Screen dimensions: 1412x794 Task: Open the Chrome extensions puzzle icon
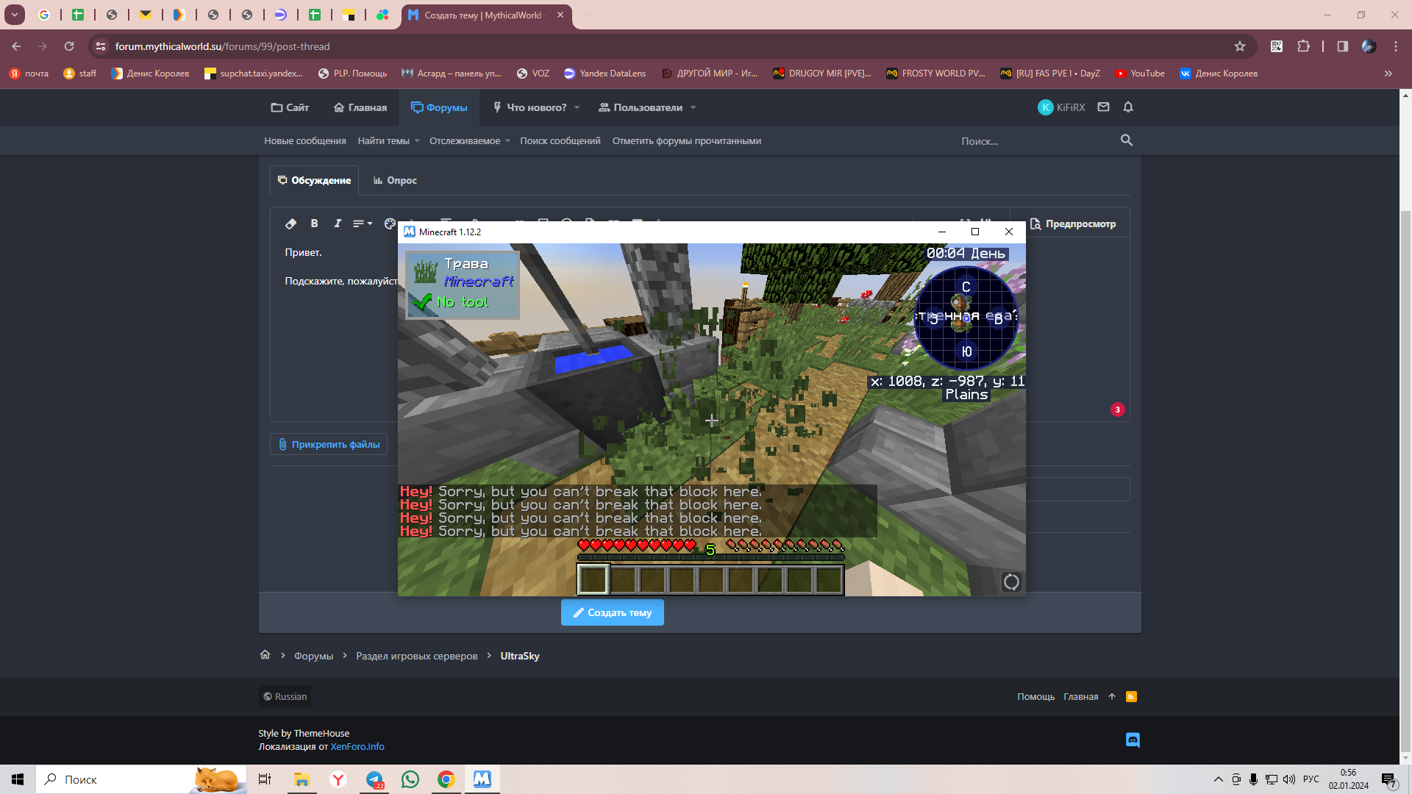(x=1303, y=46)
